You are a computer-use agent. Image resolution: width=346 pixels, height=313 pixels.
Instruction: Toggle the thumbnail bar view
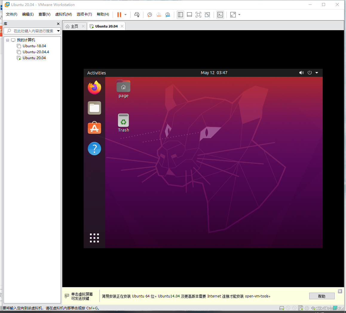tap(189, 15)
